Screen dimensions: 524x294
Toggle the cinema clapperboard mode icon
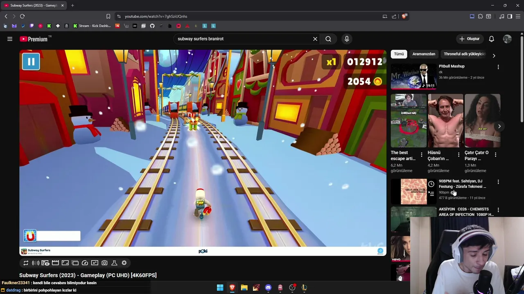tap(55, 263)
